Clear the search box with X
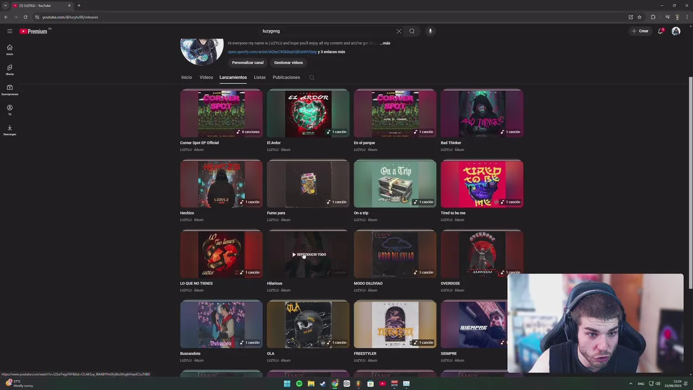 pos(399,31)
